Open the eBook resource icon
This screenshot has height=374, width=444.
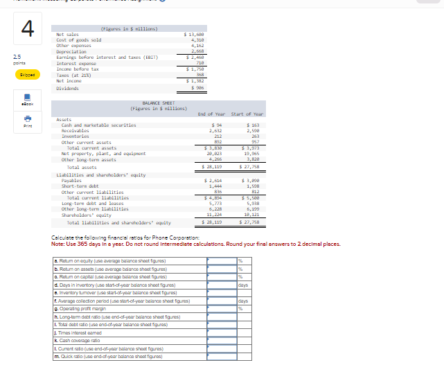(28, 100)
